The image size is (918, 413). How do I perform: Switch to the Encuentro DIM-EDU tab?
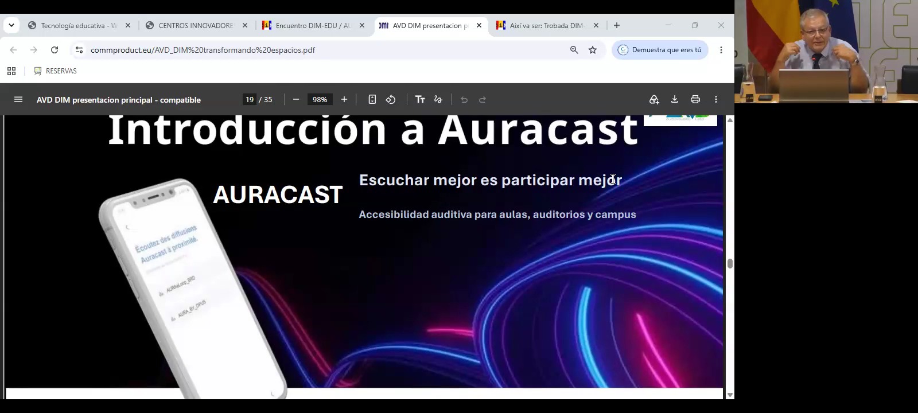(313, 25)
